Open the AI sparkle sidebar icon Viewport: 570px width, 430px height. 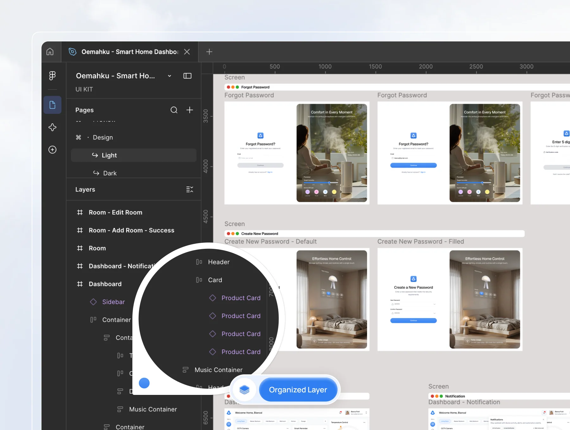tap(52, 127)
